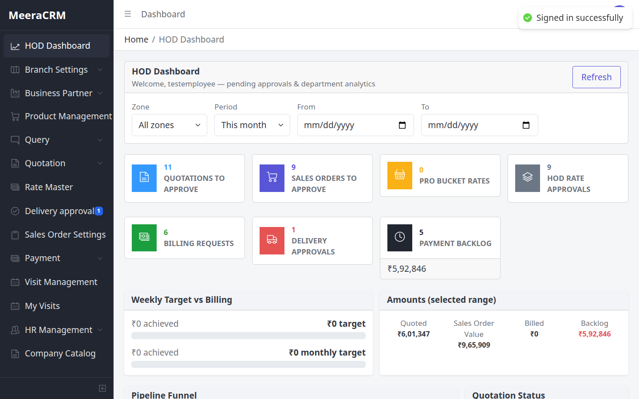Click the Sales Order Value ₹9,65,909
The height and width of the screenshot is (399, 639).
coord(474,345)
